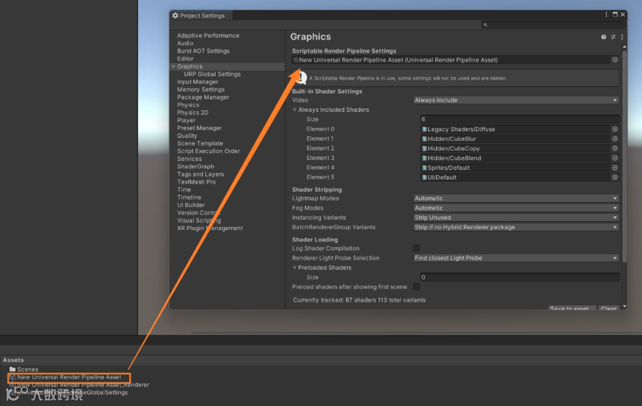Select Editor in the settings list

pos(185,58)
